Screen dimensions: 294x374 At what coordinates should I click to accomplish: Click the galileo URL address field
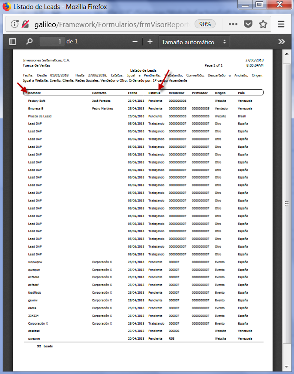click(x=112, y=24)
